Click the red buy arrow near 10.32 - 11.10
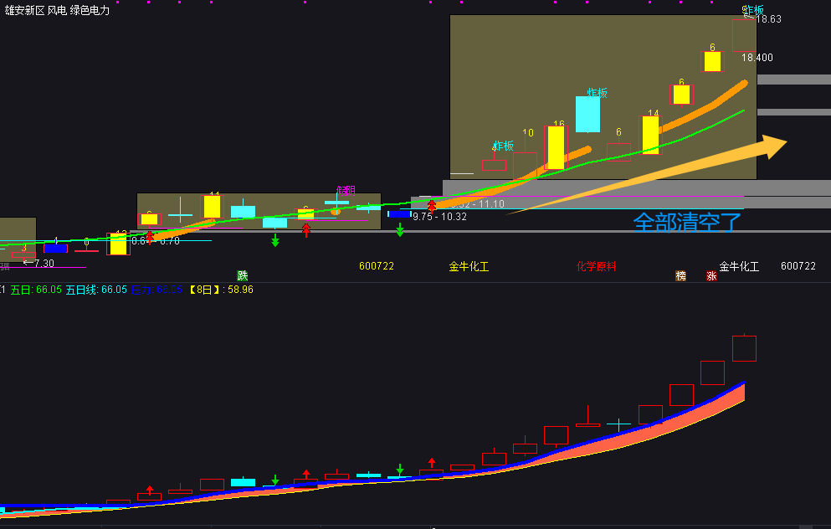The height and width of the screenshot is (529, 831). (432, 206)
